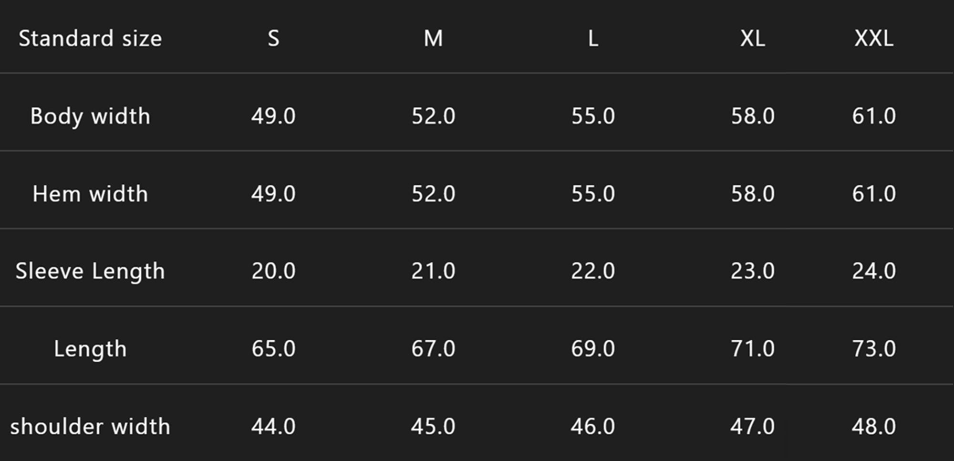Click the L size column header
This screenshot has width=954, height=461.
click(x=593, y=38)
